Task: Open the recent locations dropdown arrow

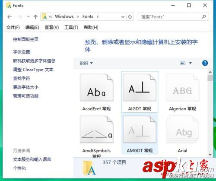Action: click(x=29, y=17)
